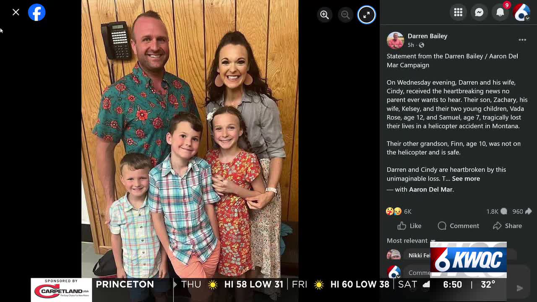Image resolution: width=537 pixels, height=302 pixels.
Task: Open tagged Aaron Del Mar profile
Action: click(x=431, y=190)
